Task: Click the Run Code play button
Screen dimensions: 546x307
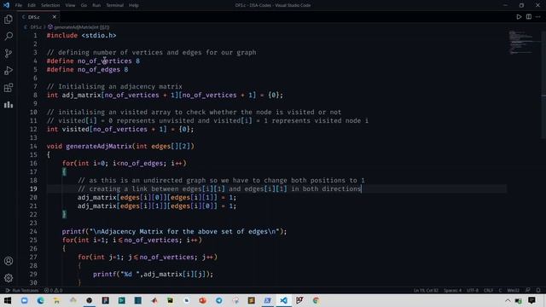Action: [519, 17]
